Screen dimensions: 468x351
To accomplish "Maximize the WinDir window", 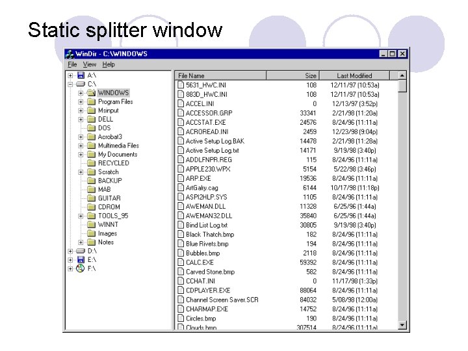I will click(393, 54).
